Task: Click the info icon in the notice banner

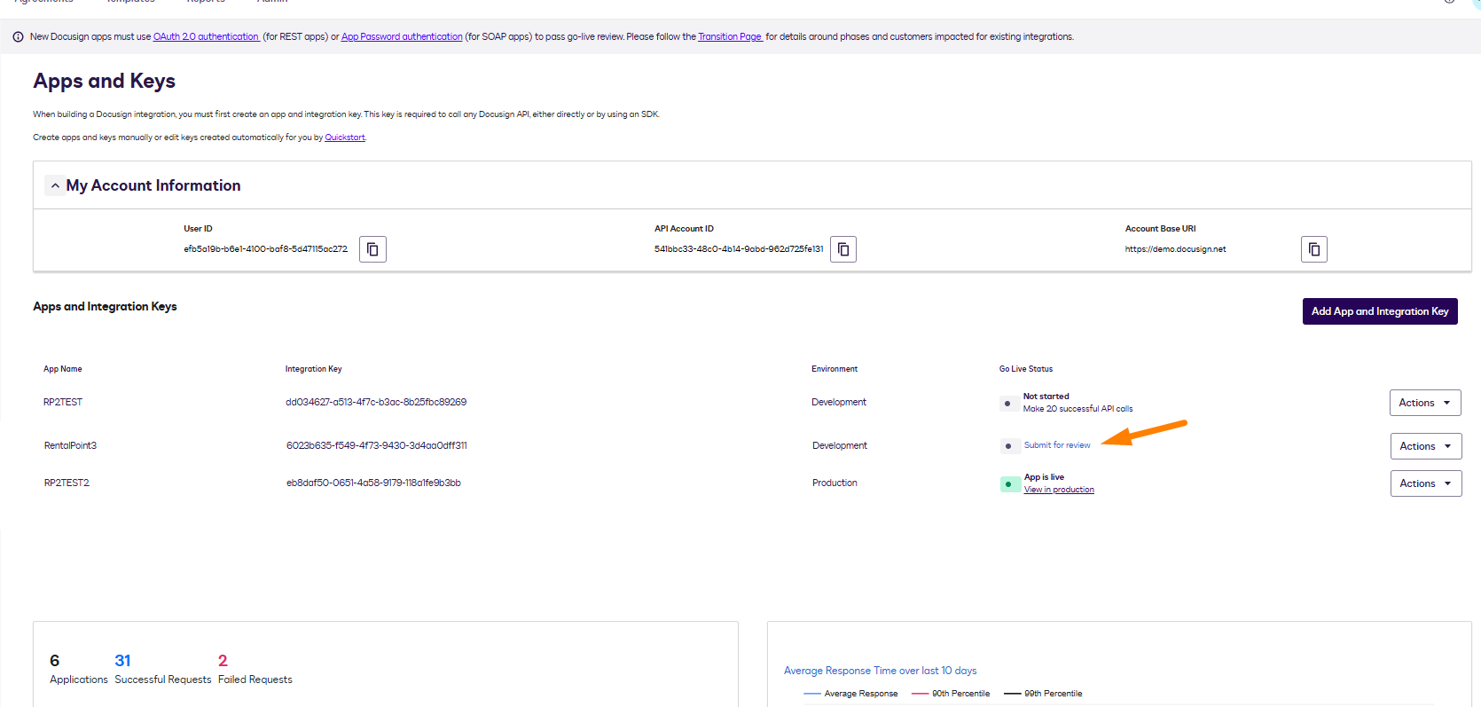Action: tap(18, 36)
